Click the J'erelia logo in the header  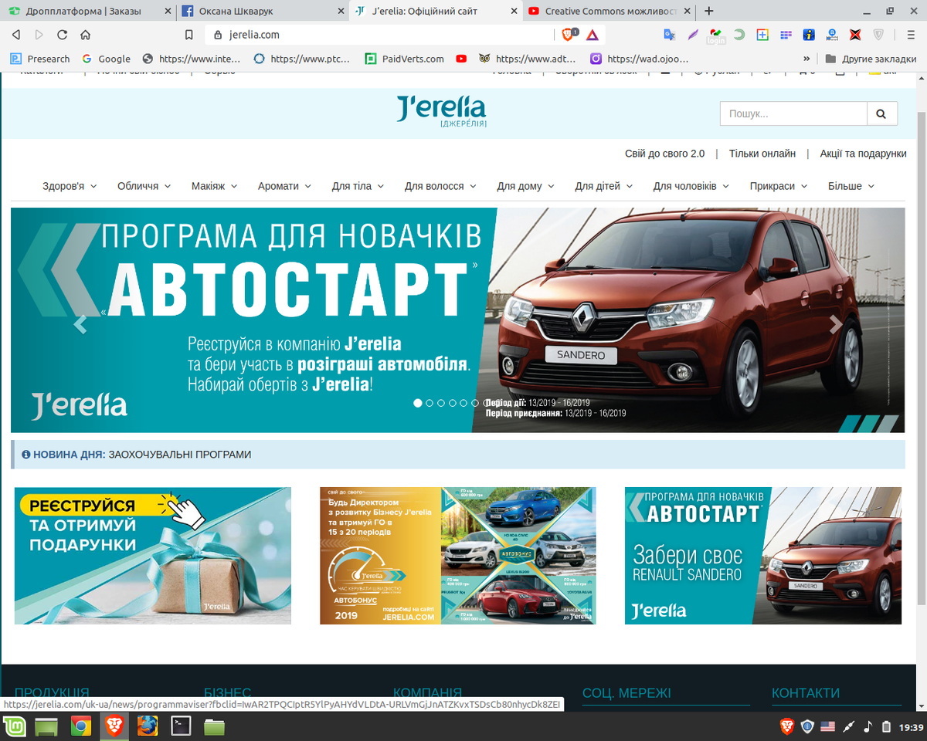click(x=442, y=112)
